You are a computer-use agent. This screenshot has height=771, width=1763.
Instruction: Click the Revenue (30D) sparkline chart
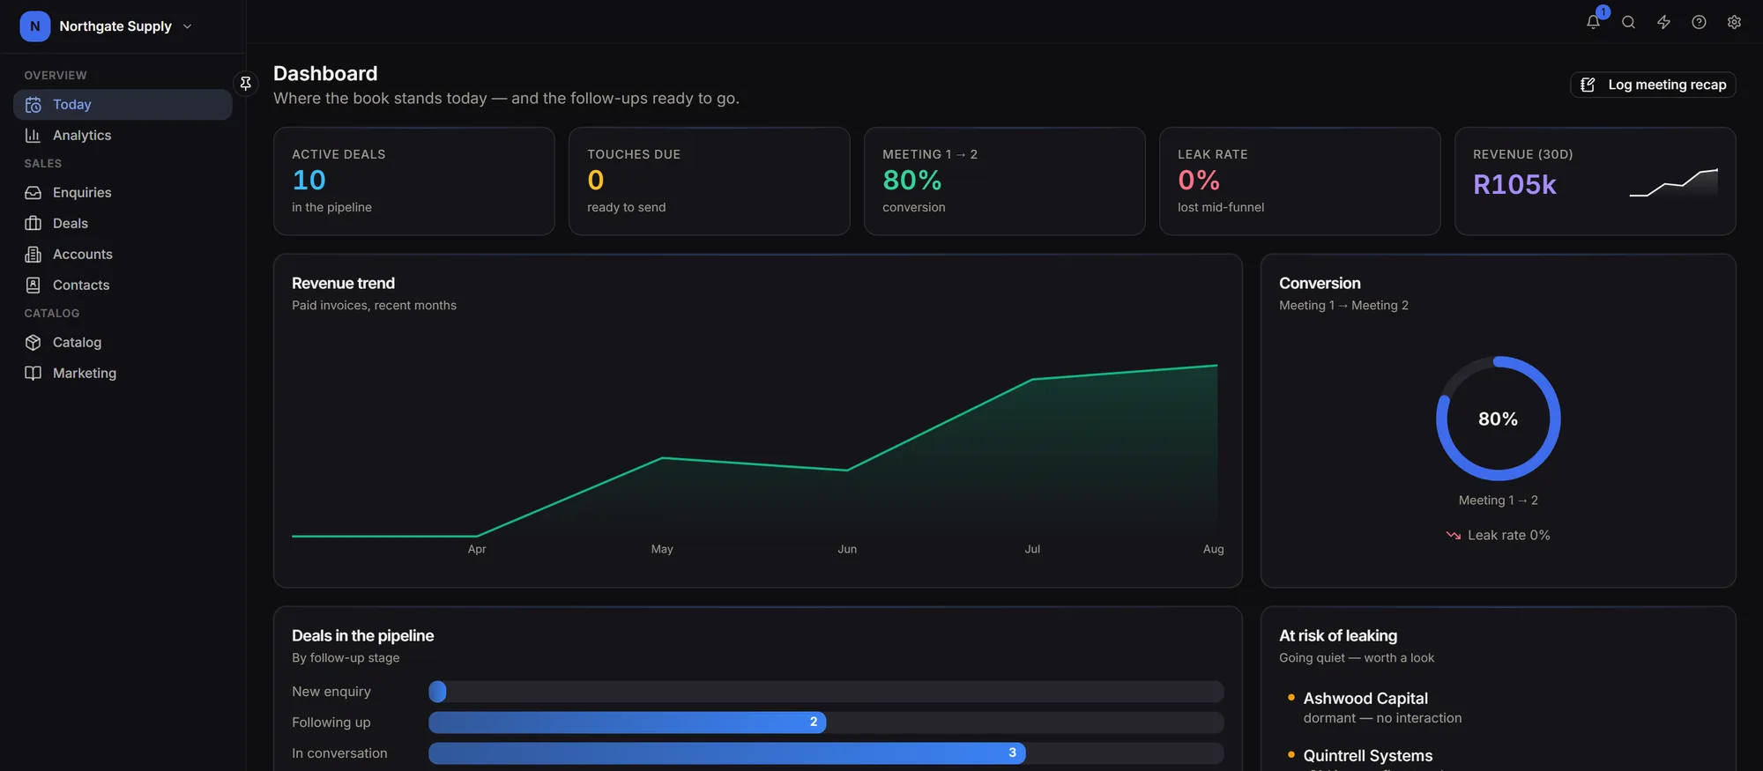click(1674, 183)
